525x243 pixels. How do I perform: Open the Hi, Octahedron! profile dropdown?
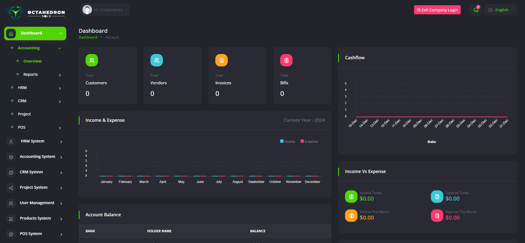tap(105, 10)
